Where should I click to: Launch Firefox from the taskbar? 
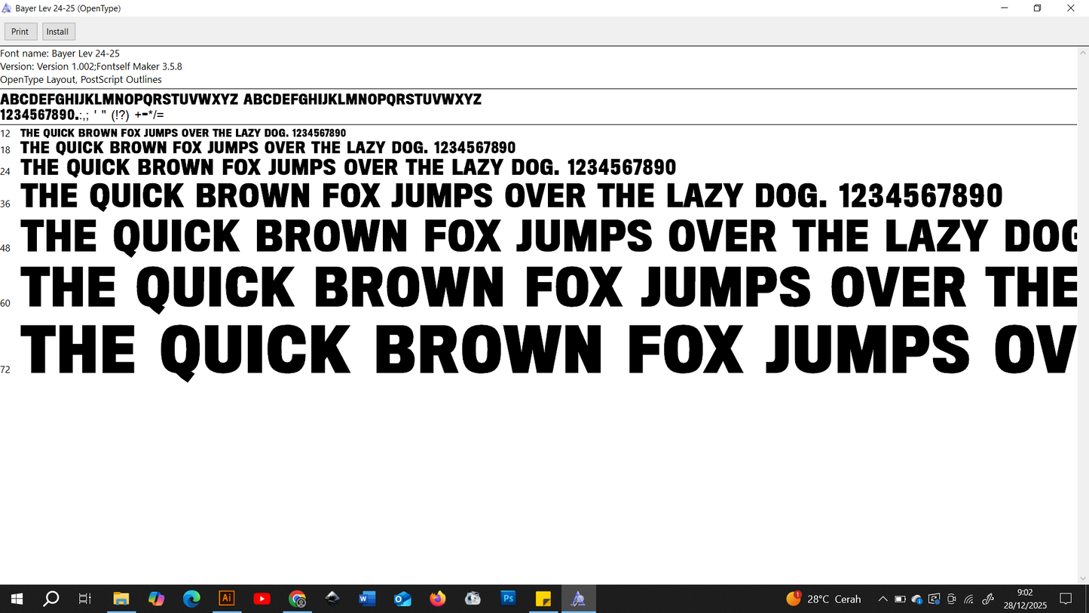pos(437,598)
